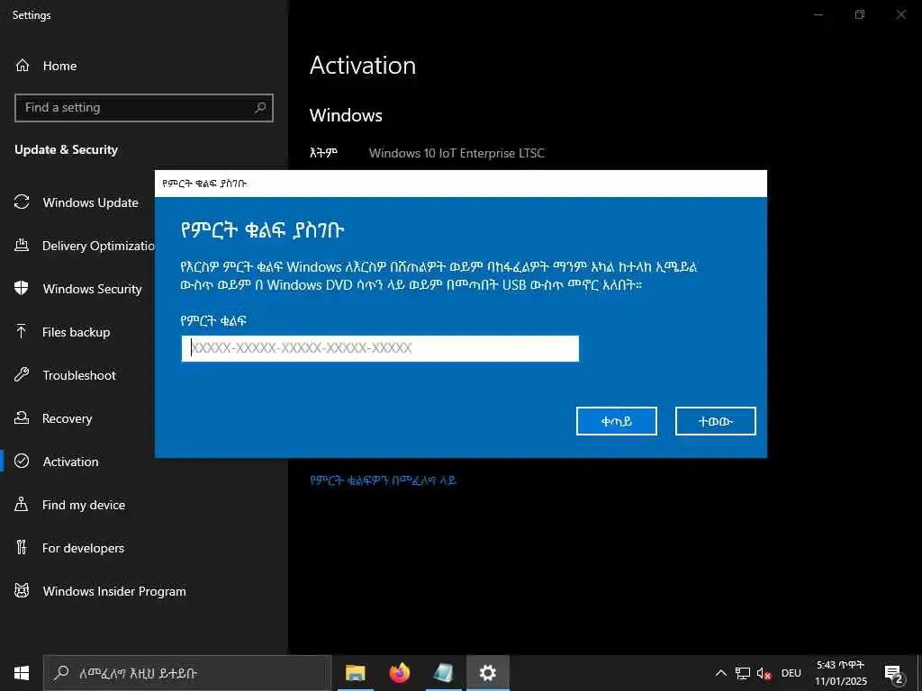
Task: Click the ተወው (Cancel) button in dialog
Action: pos(715,421)
